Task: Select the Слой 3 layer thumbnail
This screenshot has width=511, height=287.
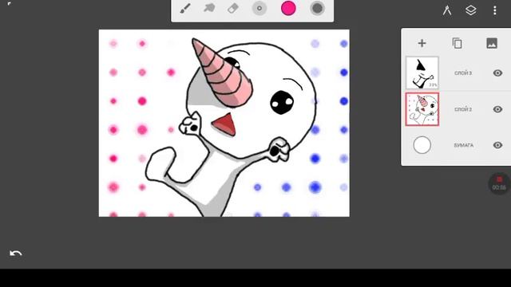Action: tap(422, 73)
